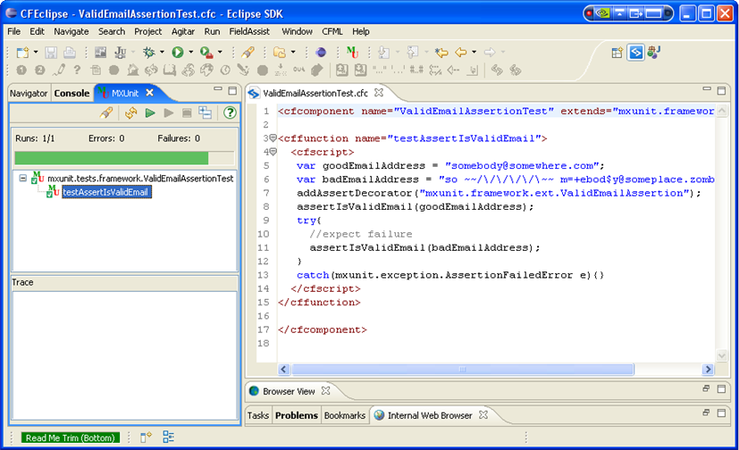739x450 pixels.
Task: Click the blue globe browser toolbar icon
Action: tap(321, 53)
